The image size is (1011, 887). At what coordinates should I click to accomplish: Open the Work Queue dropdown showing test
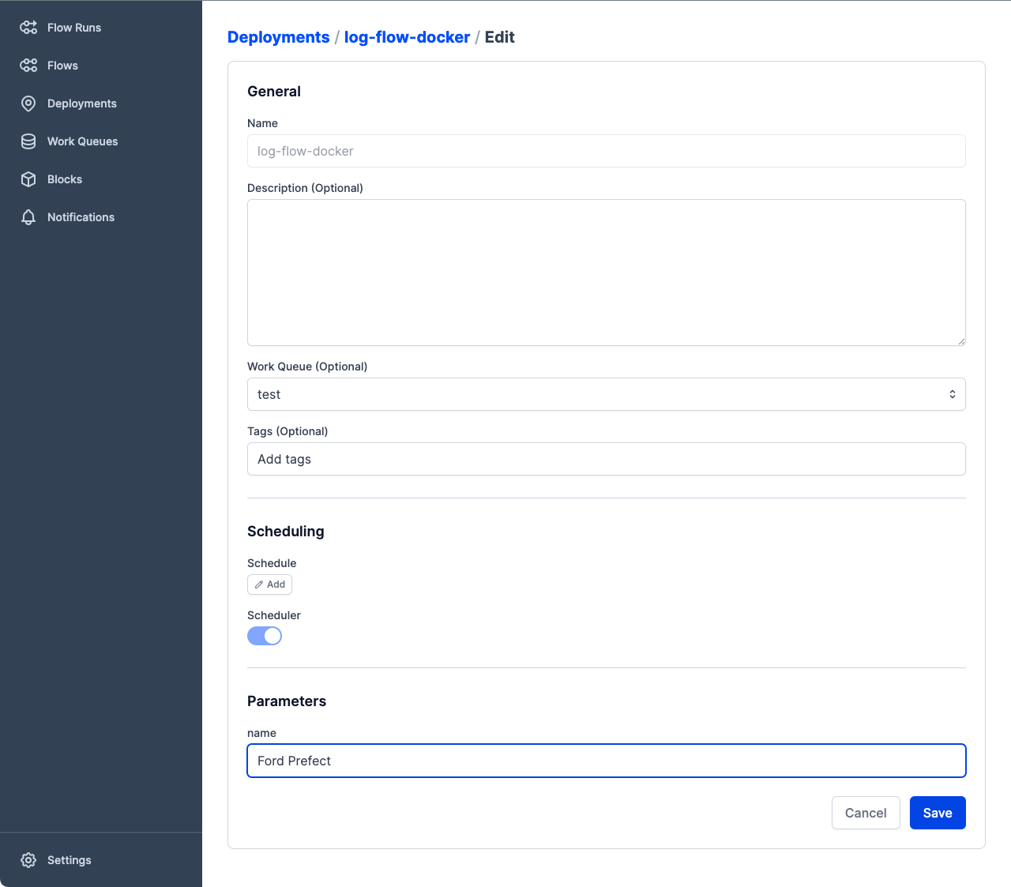point(607,394)
